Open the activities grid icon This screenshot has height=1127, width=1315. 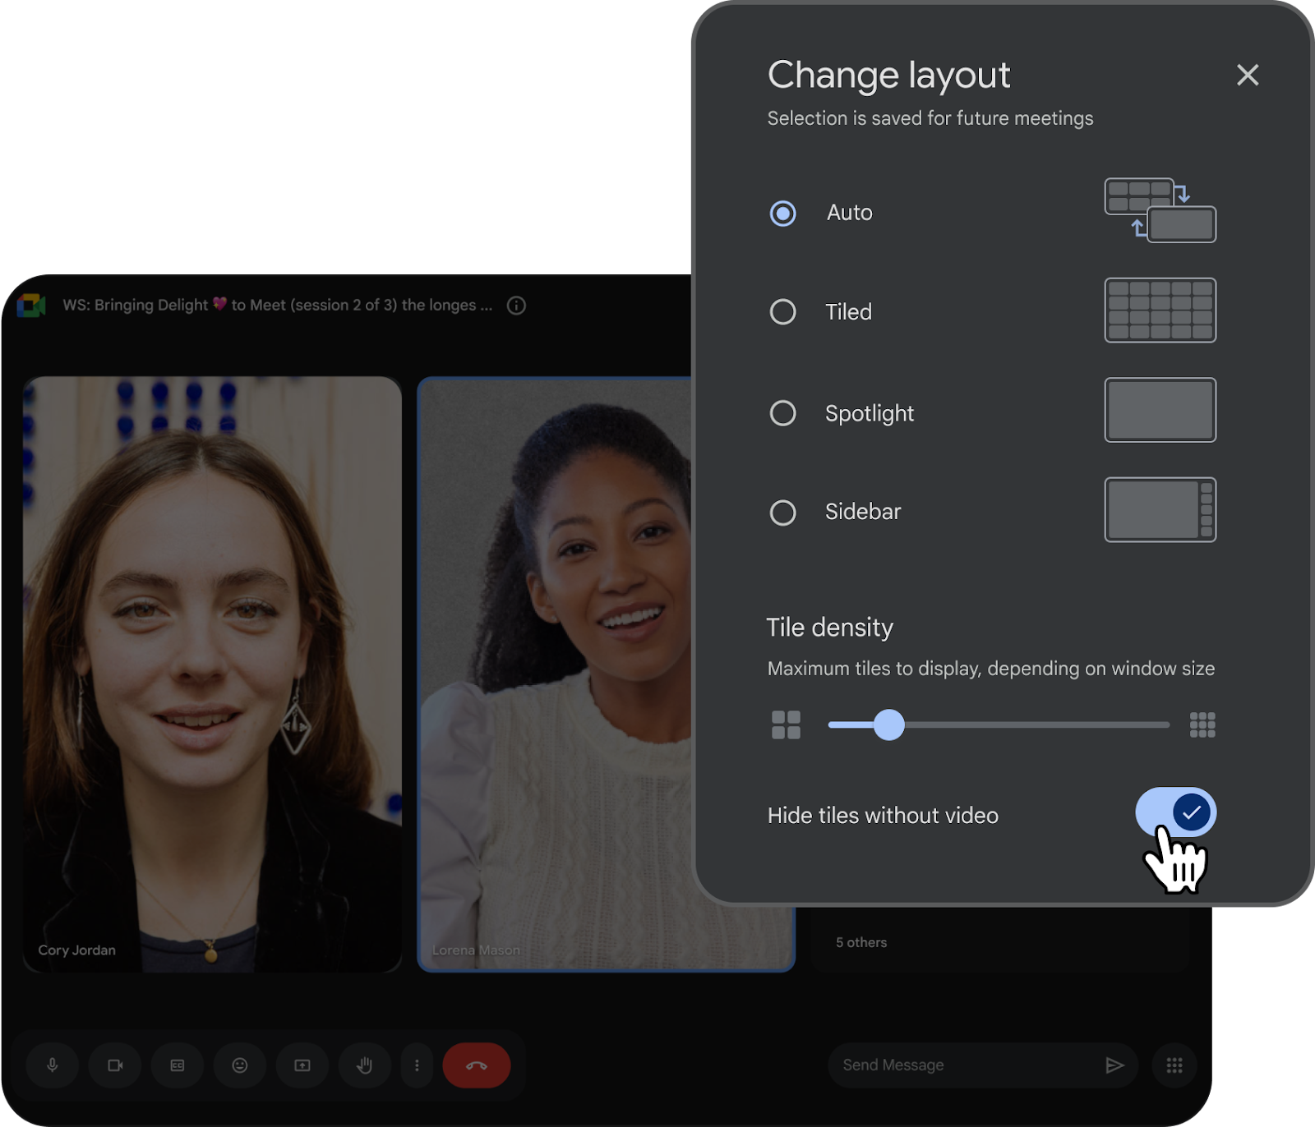[x=1174, y=1065]
